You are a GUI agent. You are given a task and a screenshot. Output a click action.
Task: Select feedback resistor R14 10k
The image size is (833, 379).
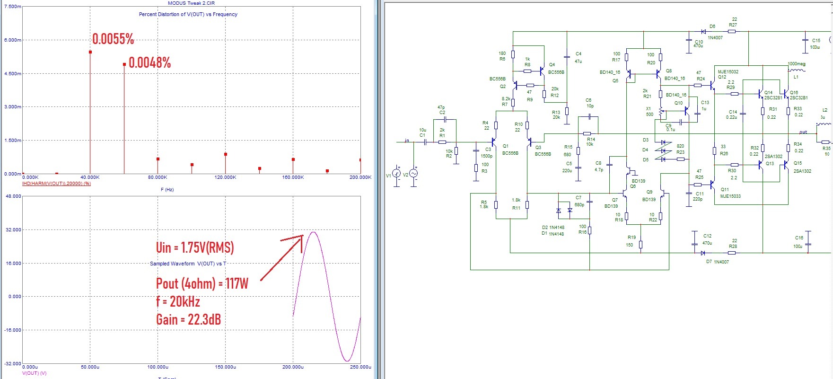(587, 133)
